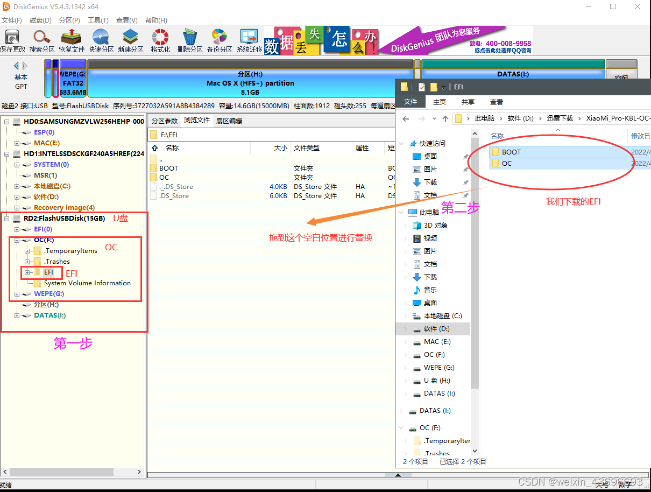Open the 备份分区 backup partition tool

click(x=220, y=41)
